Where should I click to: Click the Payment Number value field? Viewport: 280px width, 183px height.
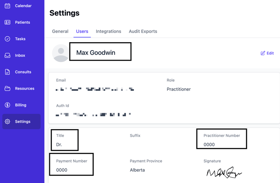point(62,170)
